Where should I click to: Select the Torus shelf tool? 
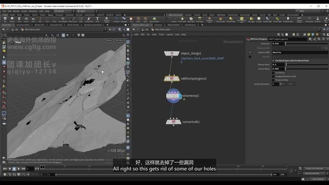26,20
